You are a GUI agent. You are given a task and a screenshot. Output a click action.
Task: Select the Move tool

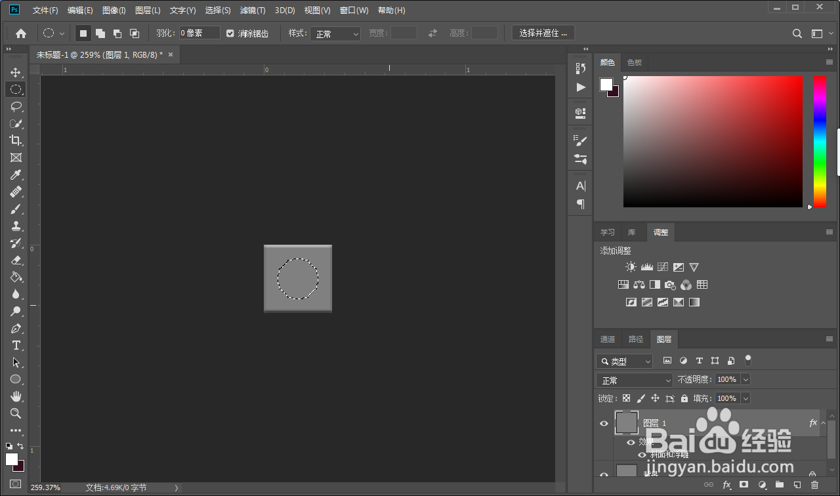[x=16, y=72]
